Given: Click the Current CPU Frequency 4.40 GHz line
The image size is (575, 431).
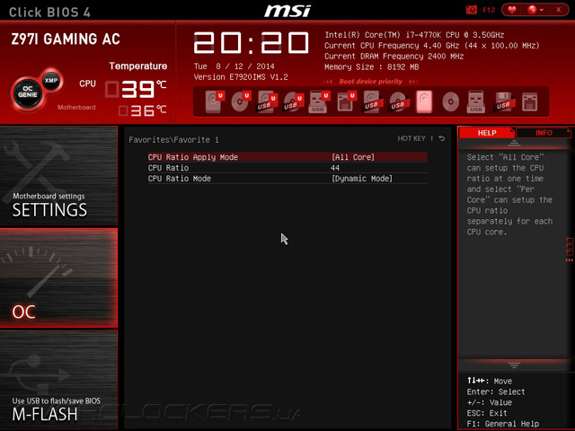Looking at the screenshot, I should coord(432,46).
